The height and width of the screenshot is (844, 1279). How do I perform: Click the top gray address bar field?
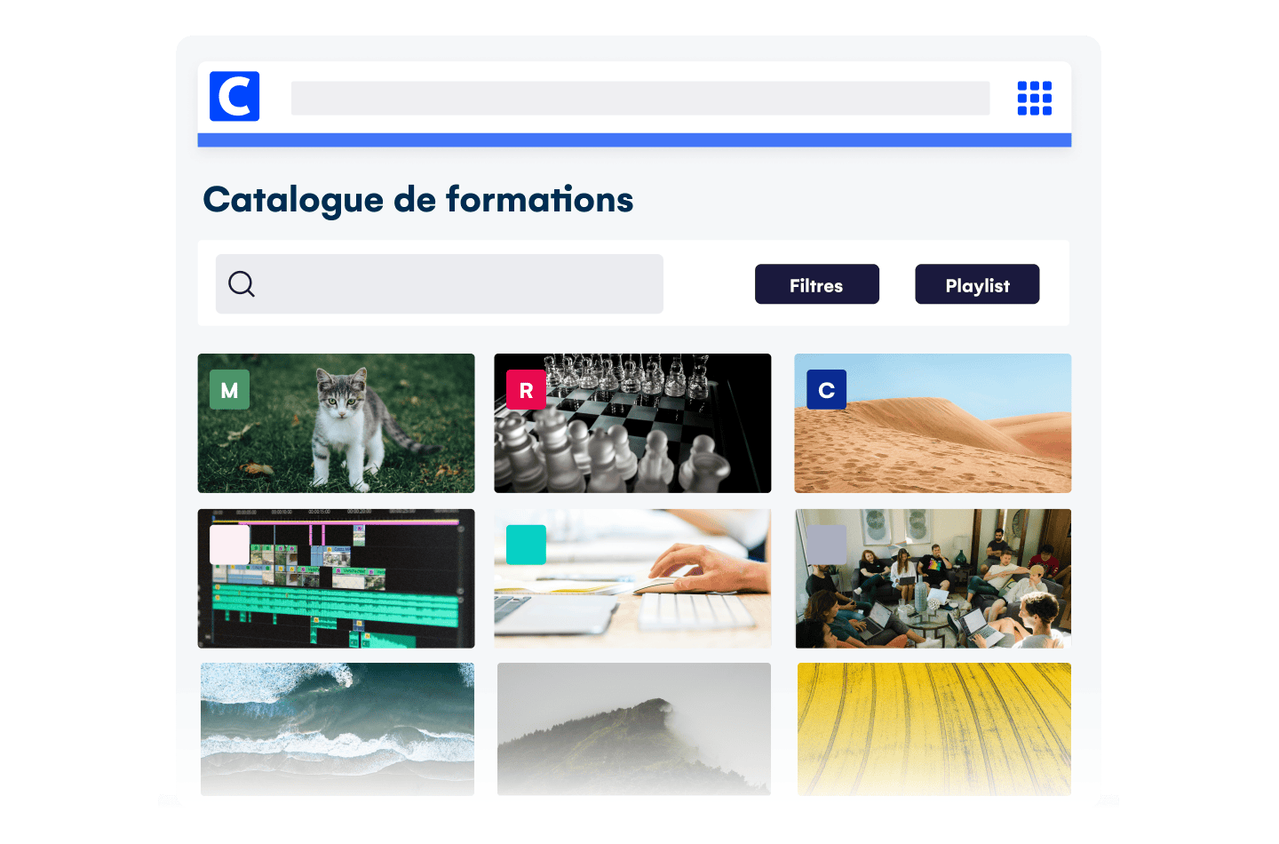tap(640, 98)
